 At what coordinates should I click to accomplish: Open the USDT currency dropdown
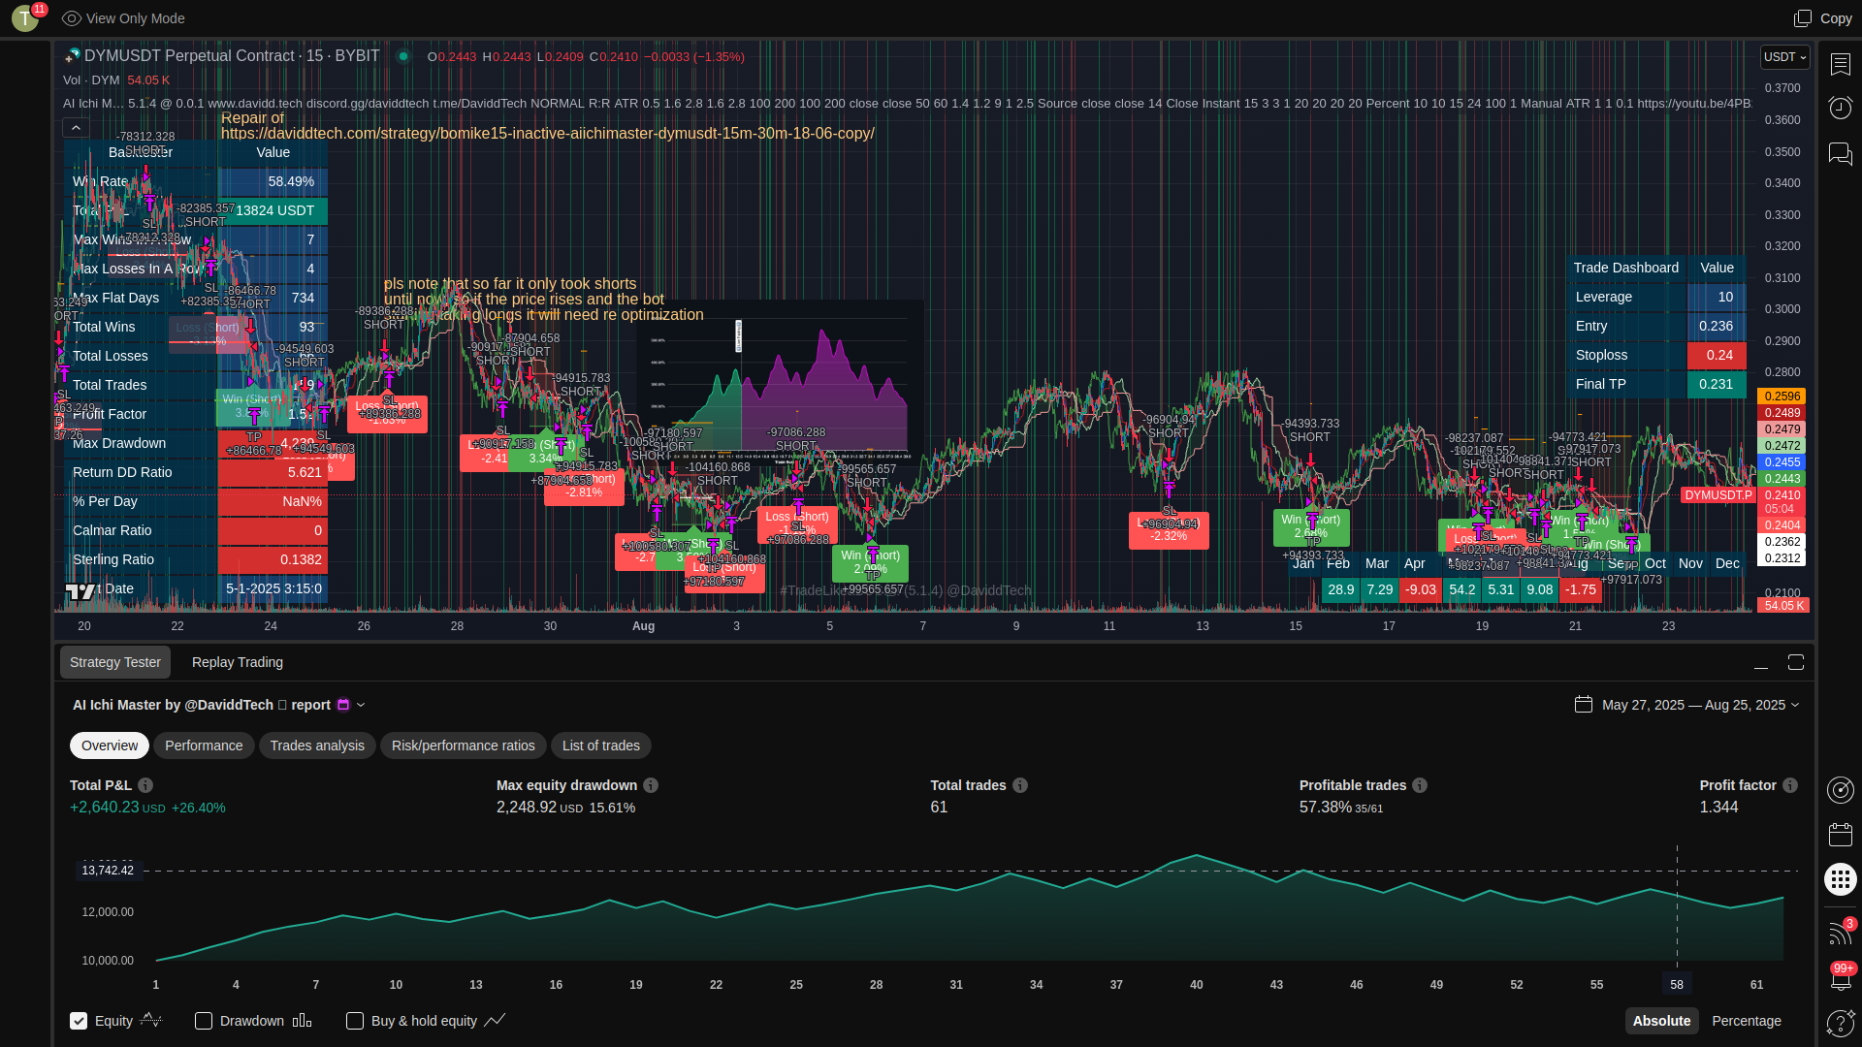(1784, 57)
